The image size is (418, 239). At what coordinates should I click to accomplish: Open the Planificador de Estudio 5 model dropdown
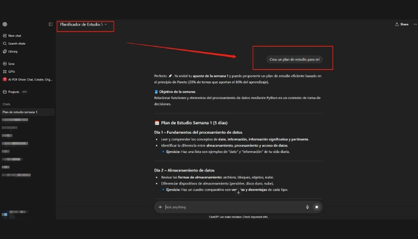tap(84, 24)
